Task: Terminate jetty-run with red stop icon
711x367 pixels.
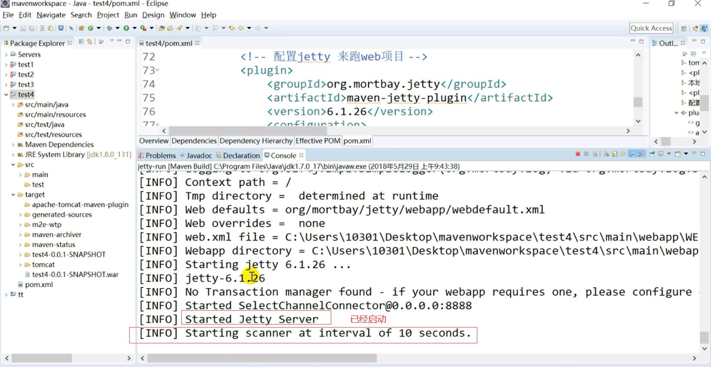Action: 578,154
